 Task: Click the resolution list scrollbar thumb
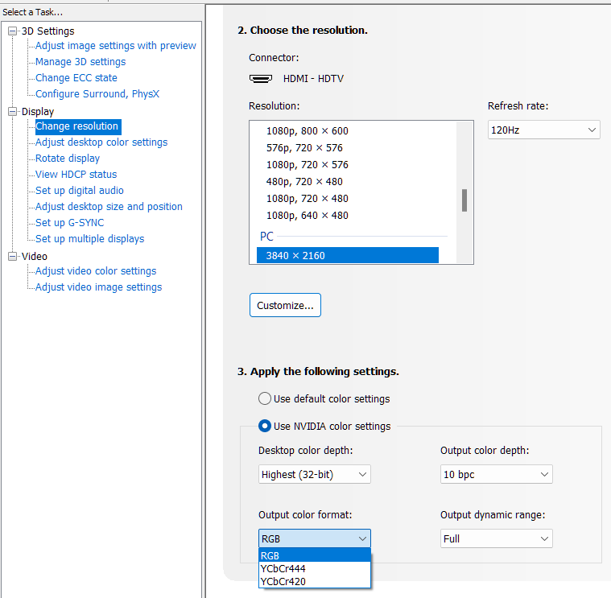464,200
